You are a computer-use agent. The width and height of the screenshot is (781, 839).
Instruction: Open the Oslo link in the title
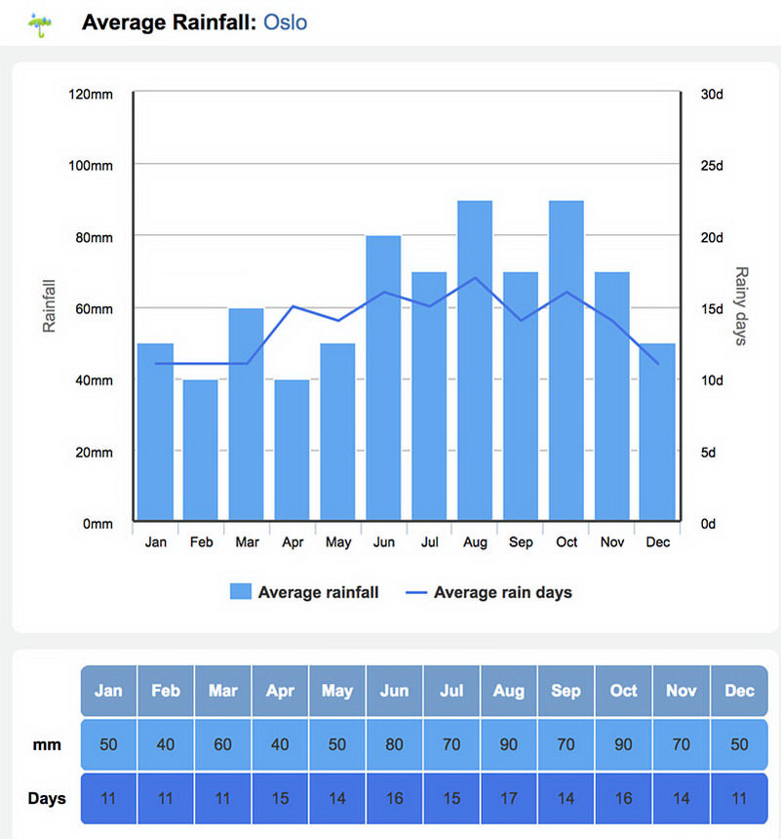(x=285, y=22)
